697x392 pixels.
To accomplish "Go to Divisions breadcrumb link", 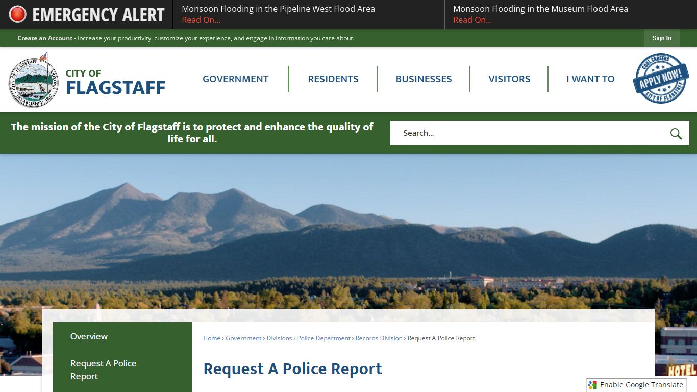I will coord(279,338).
